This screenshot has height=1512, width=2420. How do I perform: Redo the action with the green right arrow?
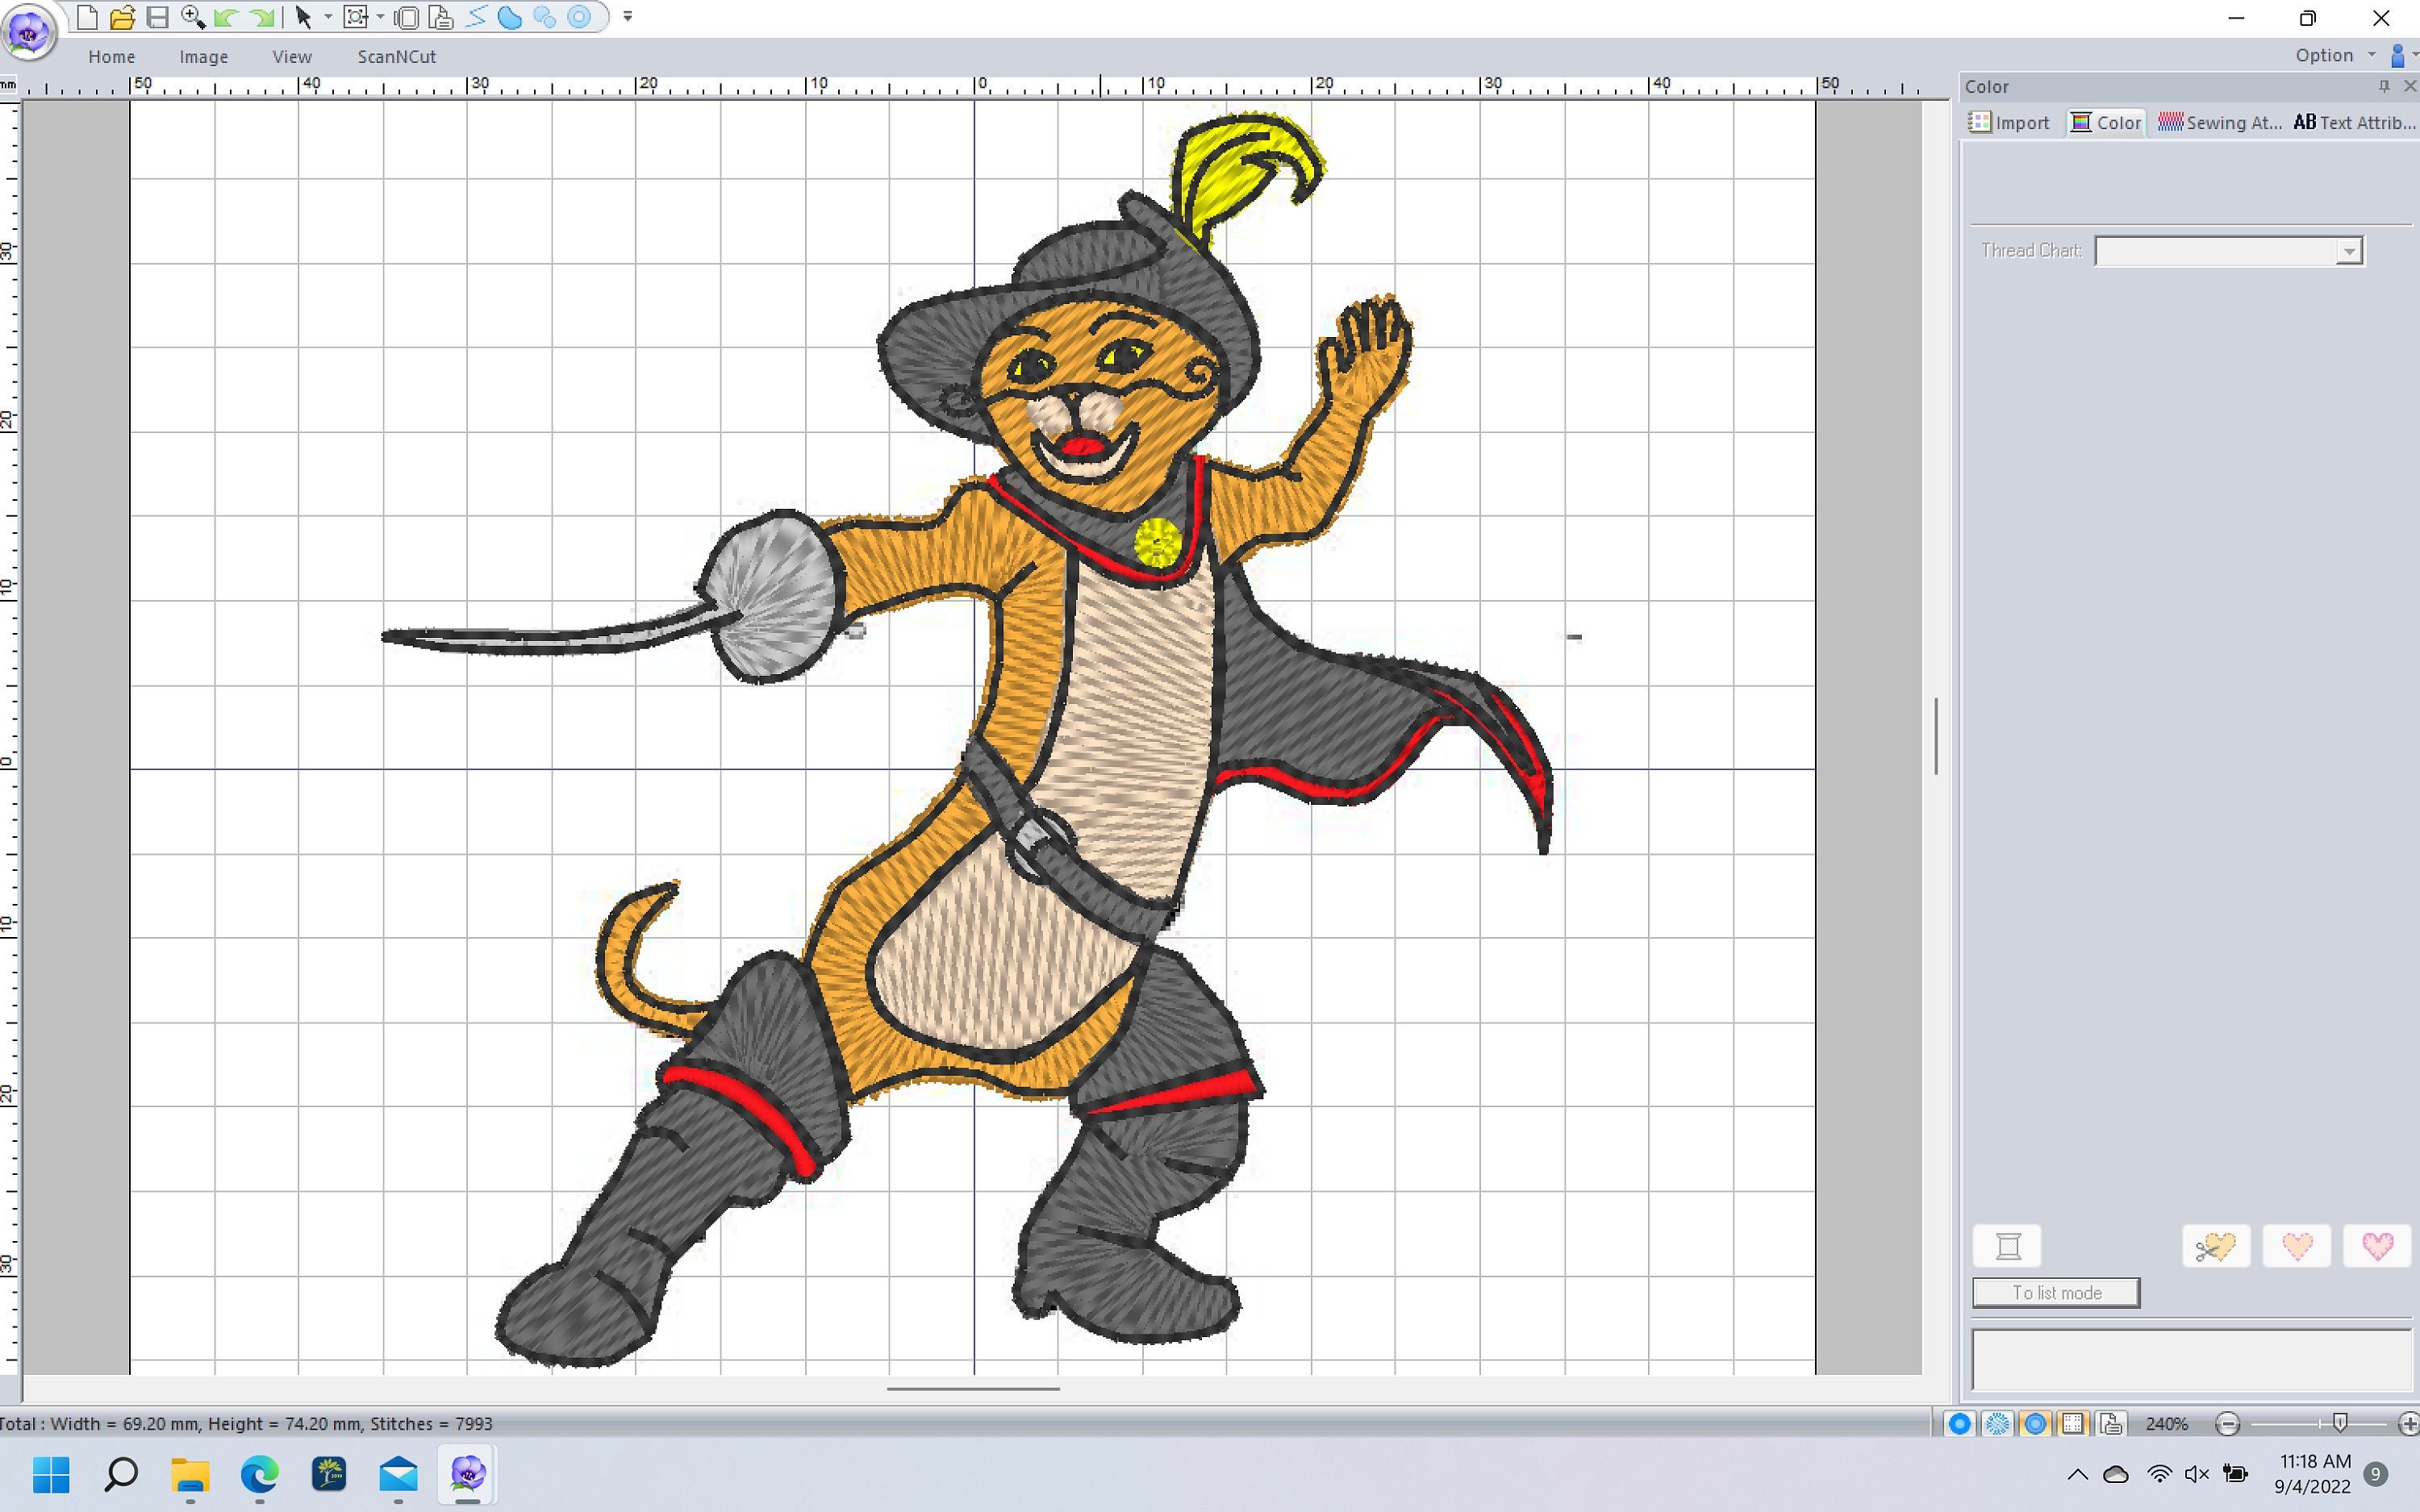(x=261, y=17)
